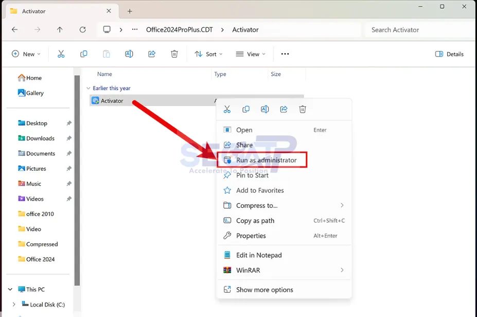477x317 pixels.
Task: Open the View dropdown
Action: click(x=250, y=54)
